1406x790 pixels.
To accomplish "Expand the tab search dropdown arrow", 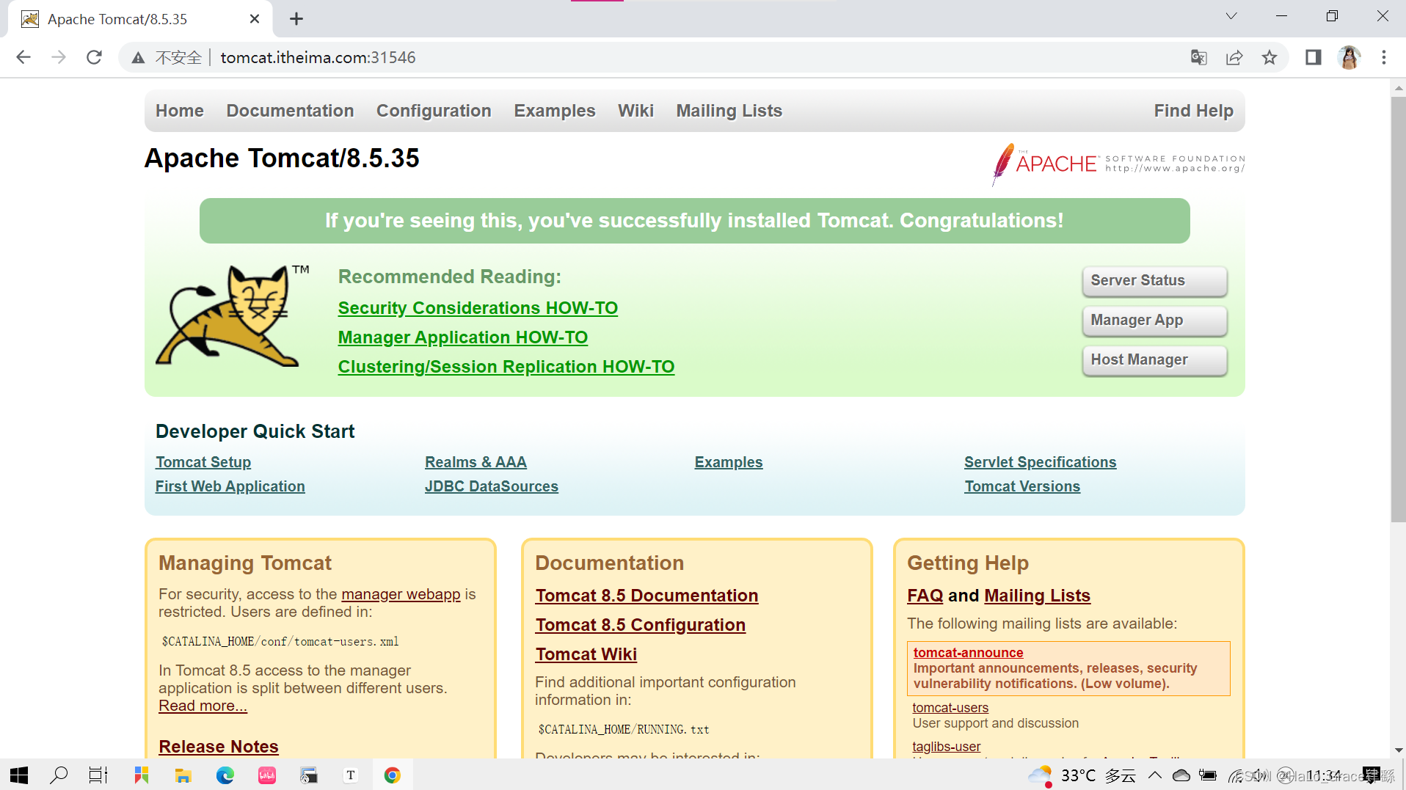I will point(1231,16).
